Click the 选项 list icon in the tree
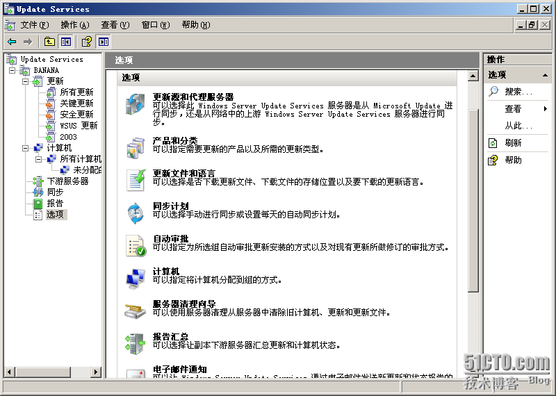Screen dimensions: 556x396 [38, 215]
